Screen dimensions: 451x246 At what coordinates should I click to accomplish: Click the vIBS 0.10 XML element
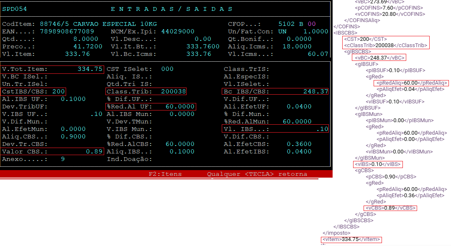coord(378,164)
